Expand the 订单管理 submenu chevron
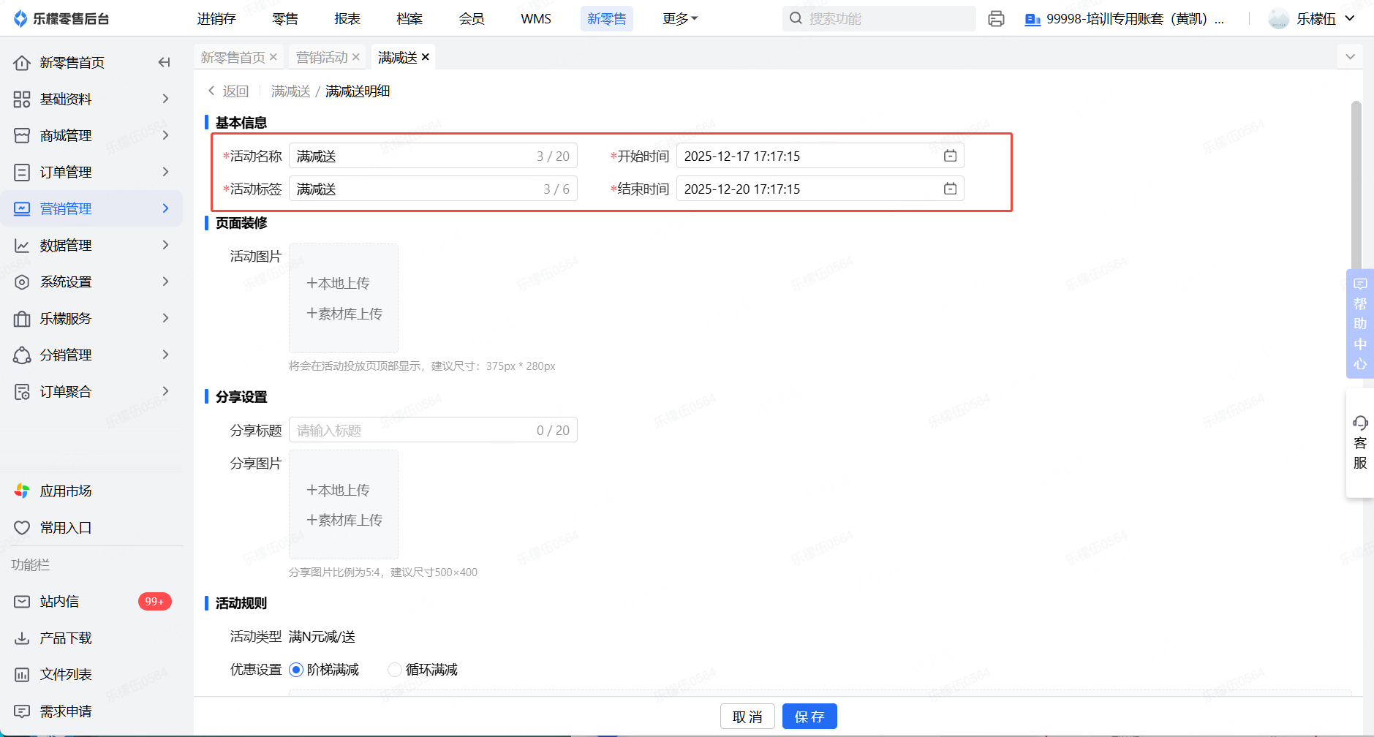The height and width of the screenshot is (737, 1374). pyautogui.click(x=166, y=172)
